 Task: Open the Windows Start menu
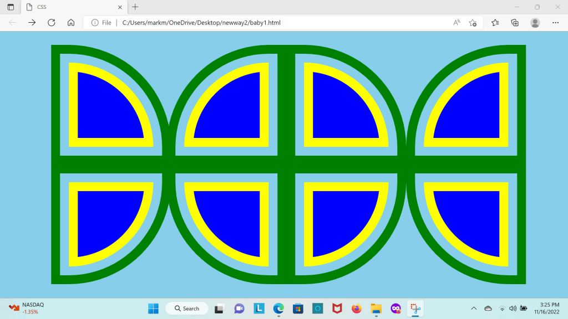(x=153, y=308)
